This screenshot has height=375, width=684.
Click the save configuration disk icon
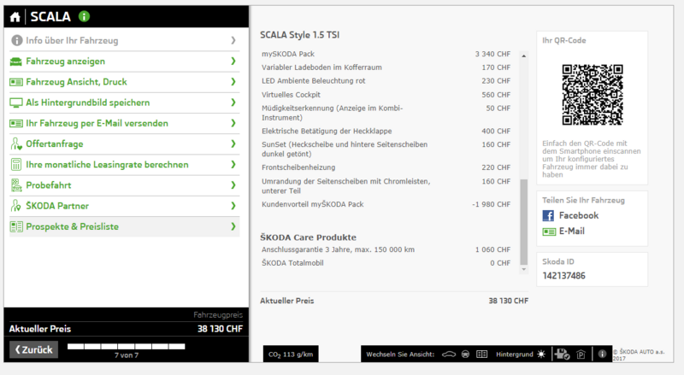click(562, 354)
